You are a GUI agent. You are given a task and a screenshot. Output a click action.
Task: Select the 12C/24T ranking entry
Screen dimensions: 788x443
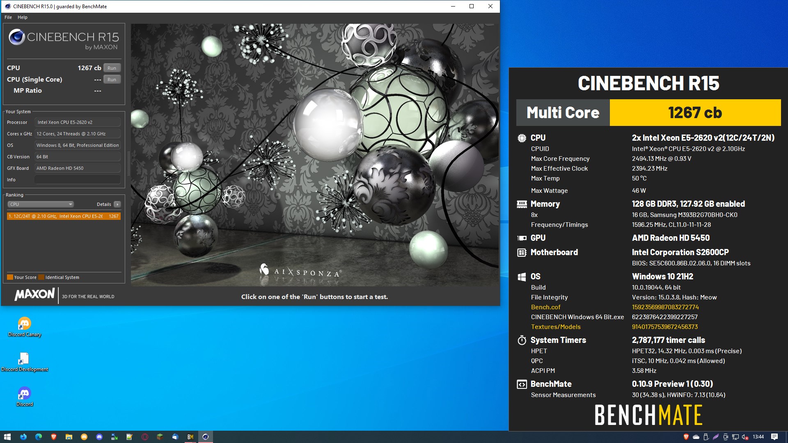tap(64, 216)
